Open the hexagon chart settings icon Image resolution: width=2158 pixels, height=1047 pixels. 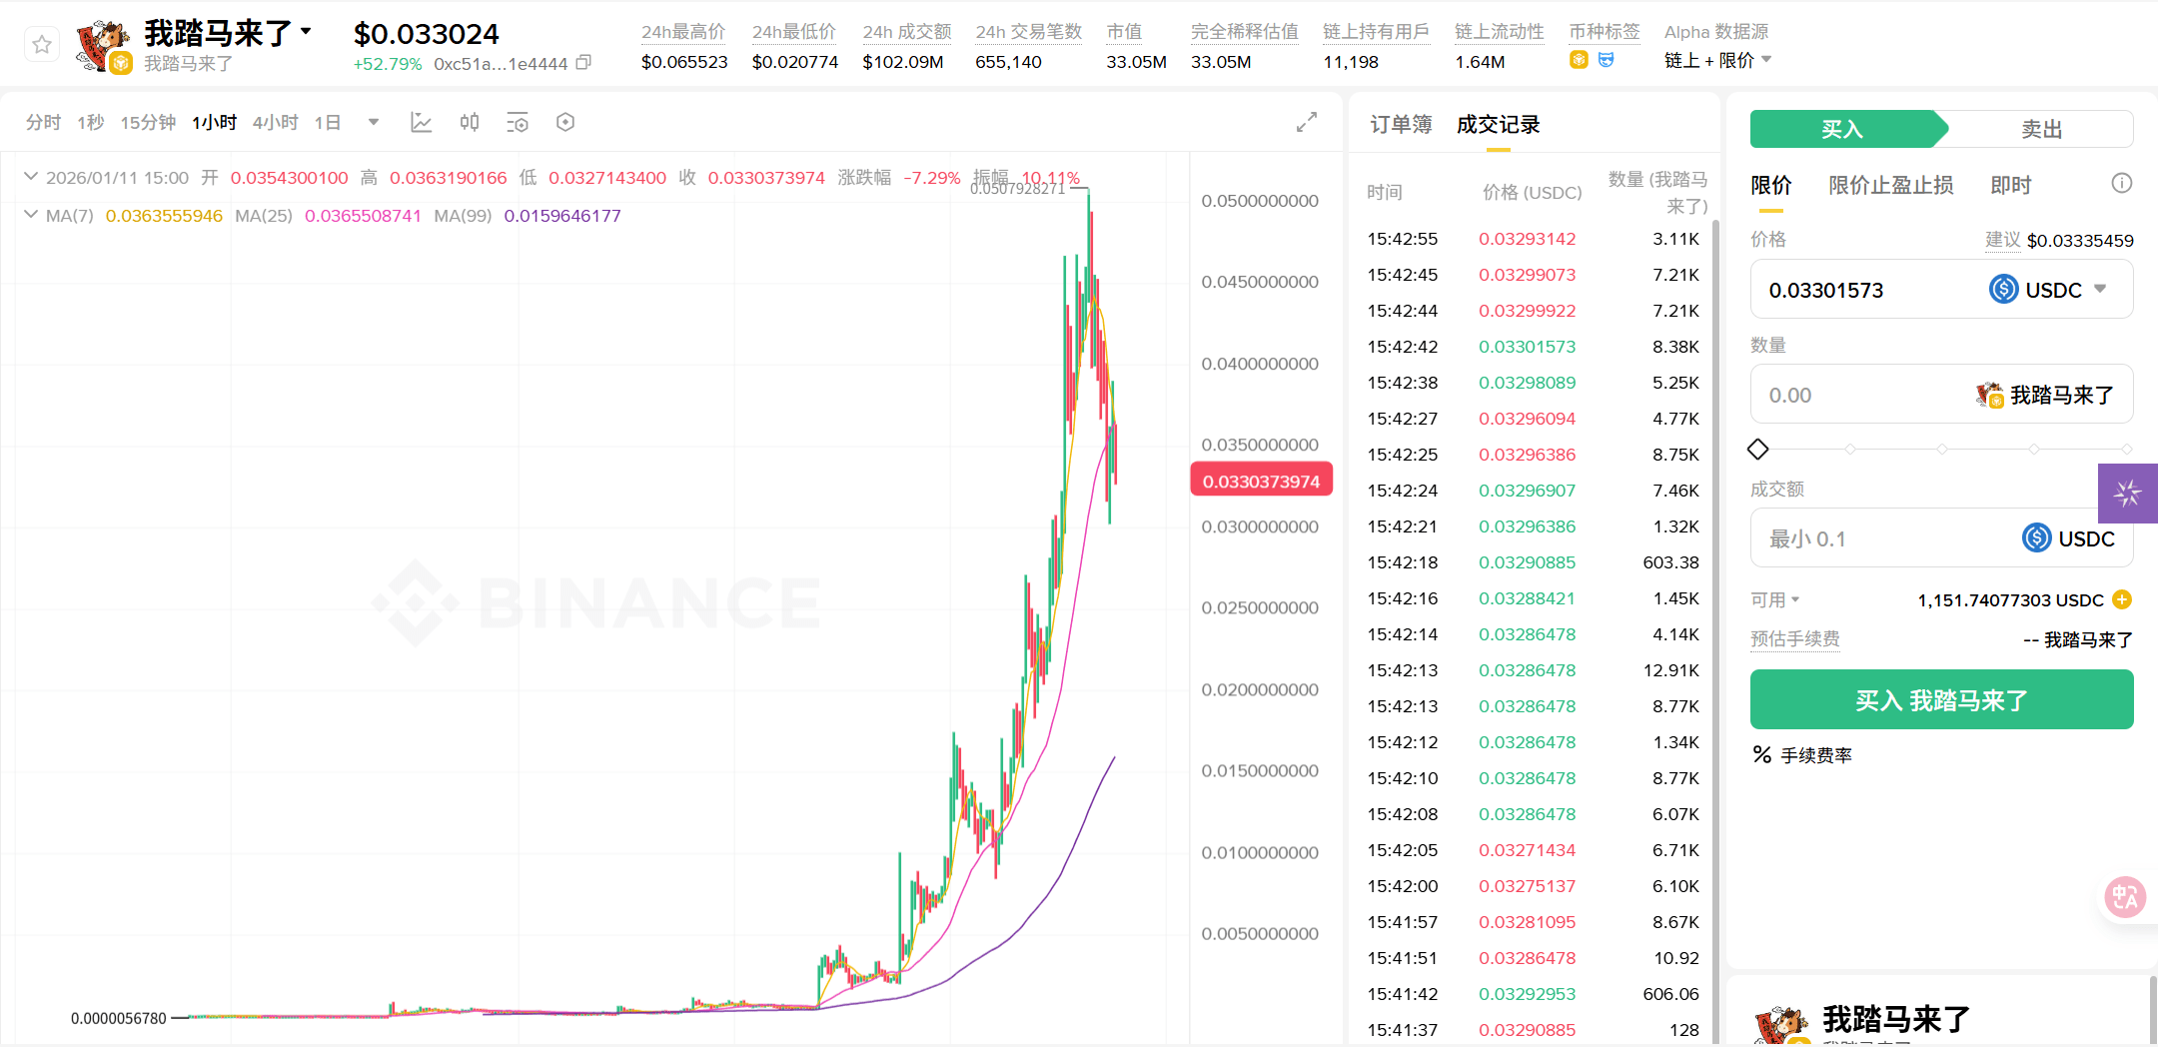coord(565,122)
